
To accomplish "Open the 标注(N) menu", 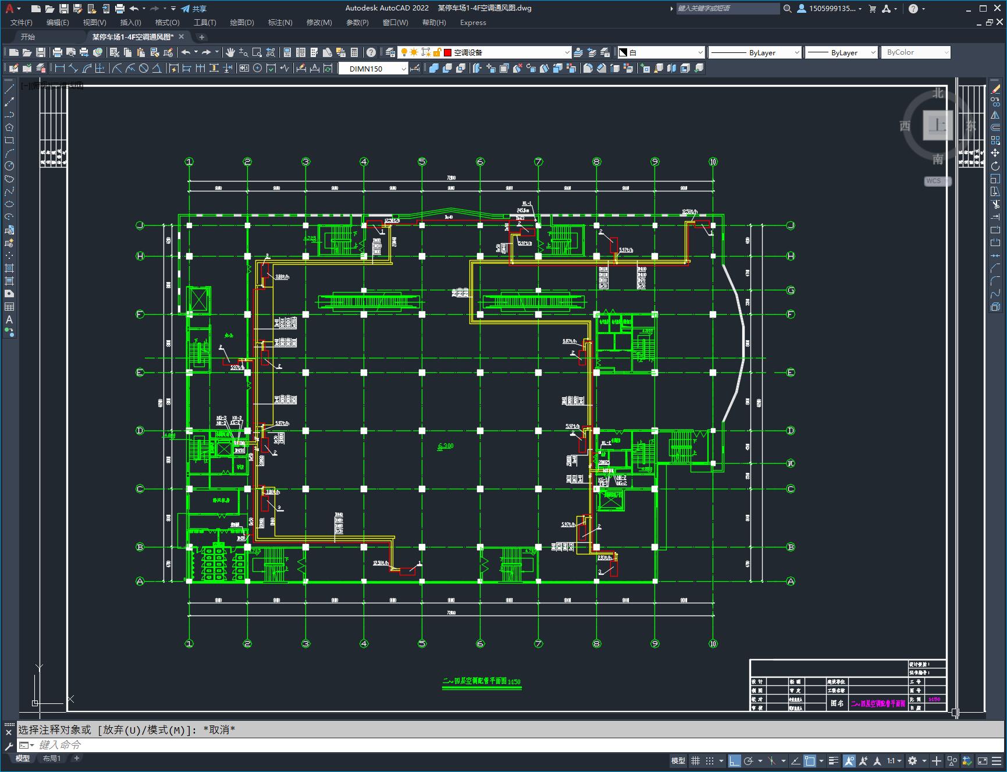I will click(280, 23).
